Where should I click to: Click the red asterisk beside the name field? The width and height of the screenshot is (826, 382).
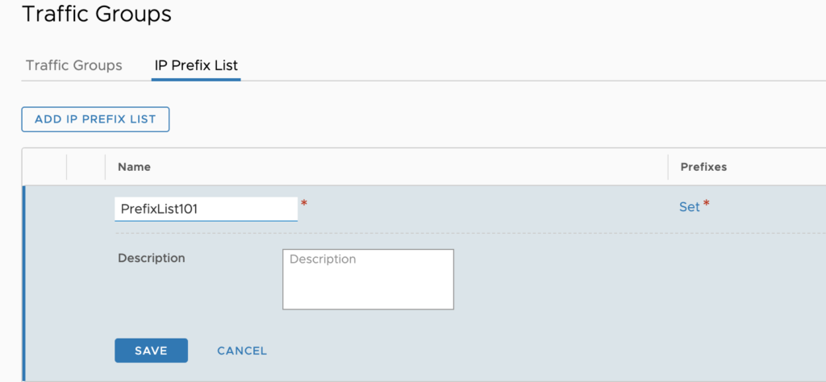(x=304, y=204)
